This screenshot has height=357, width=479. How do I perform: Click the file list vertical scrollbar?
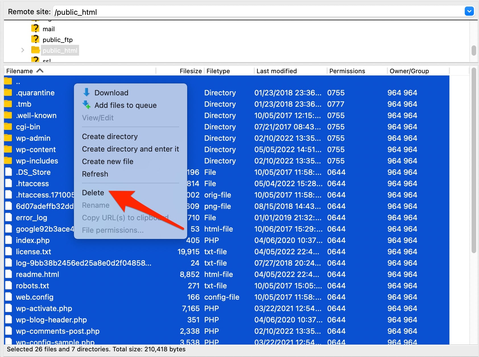click(474, 160)
